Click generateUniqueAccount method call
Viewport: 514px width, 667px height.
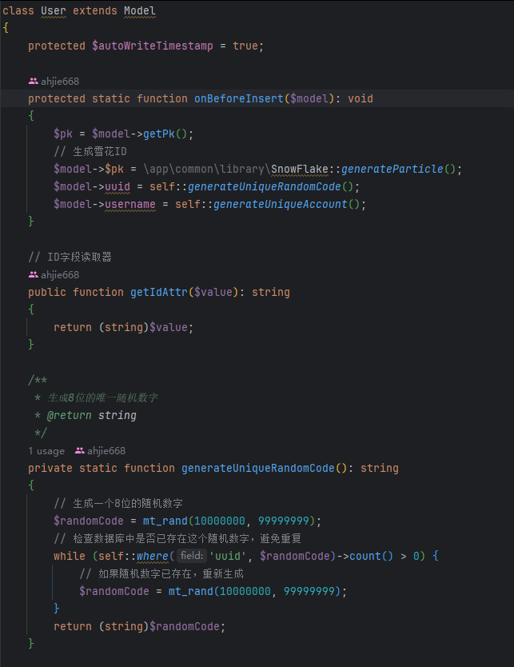pos(280,204)
